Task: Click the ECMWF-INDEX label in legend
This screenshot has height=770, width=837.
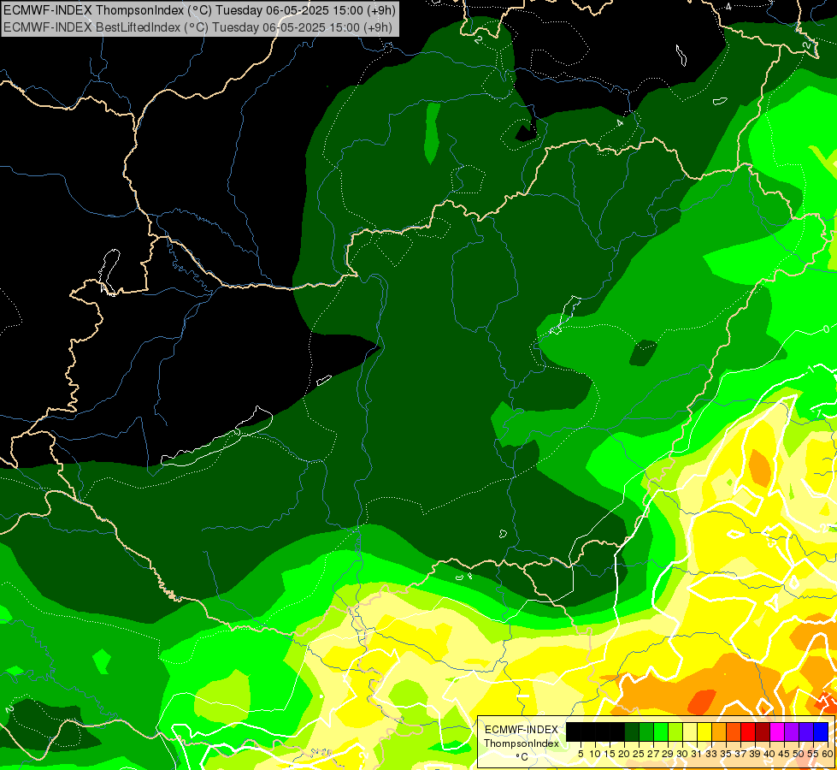Action: (522, 730)
